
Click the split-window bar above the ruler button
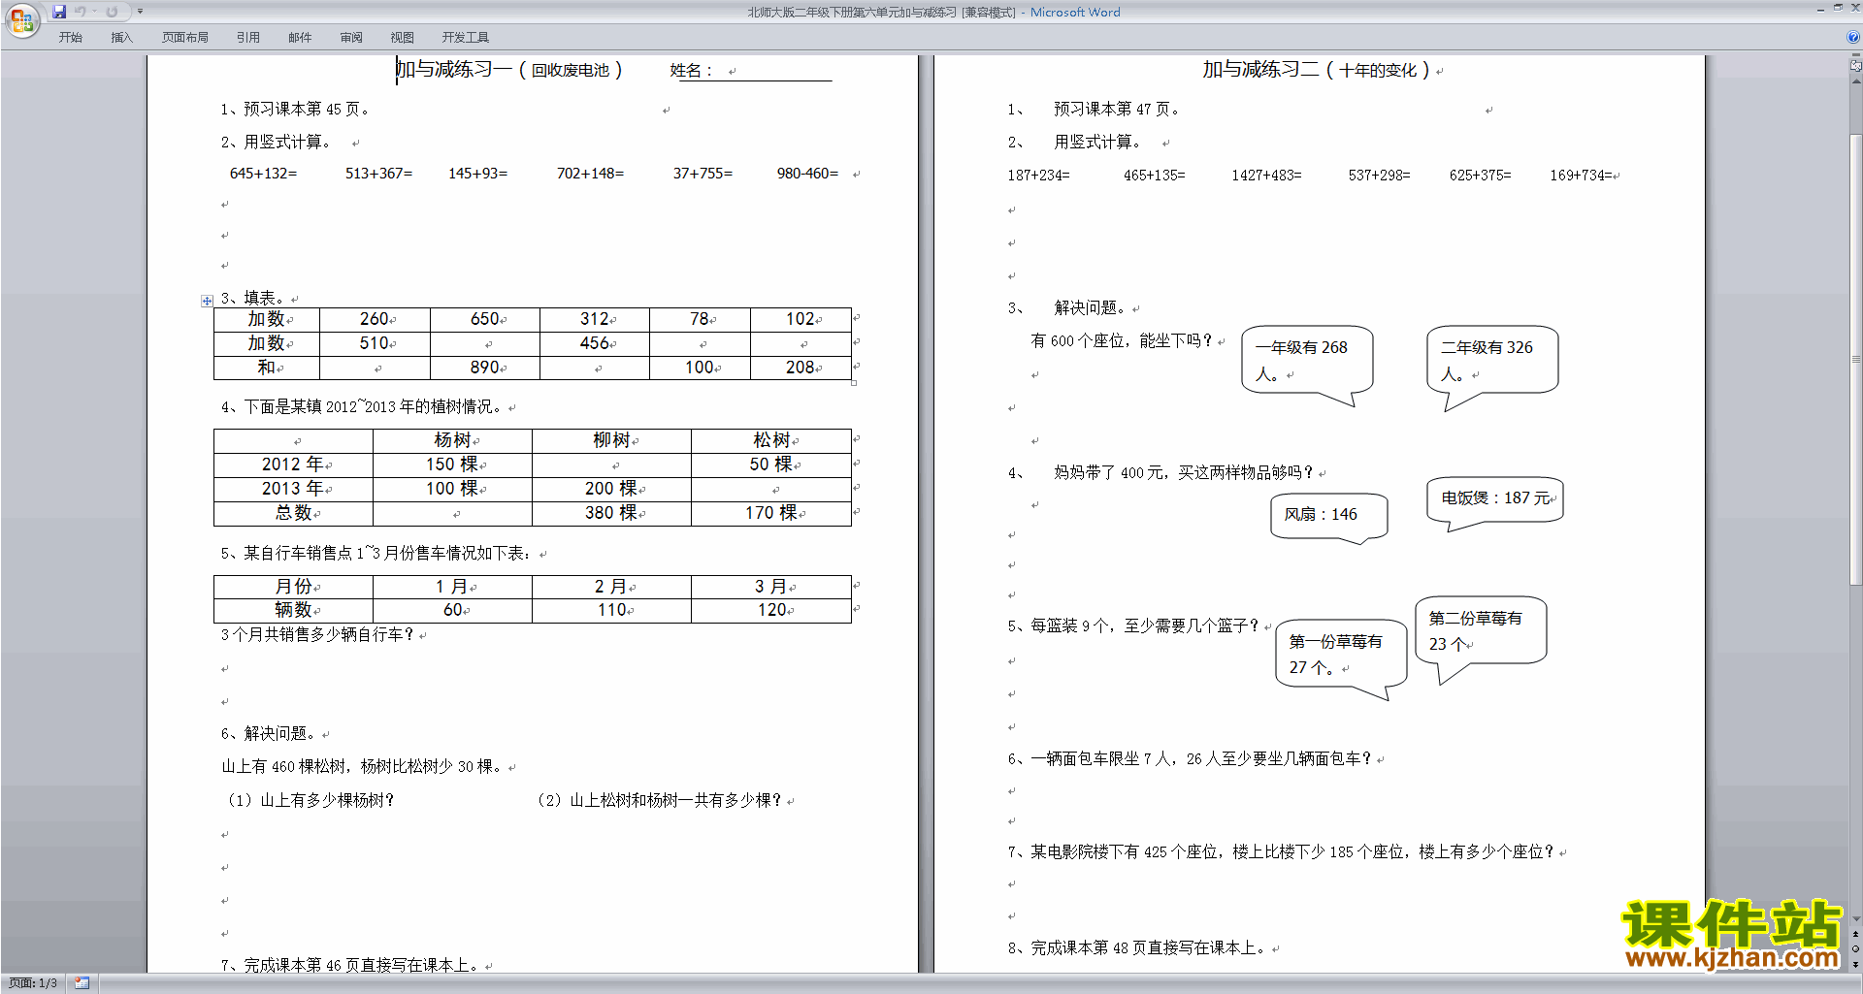click(x=1856, y=55)
